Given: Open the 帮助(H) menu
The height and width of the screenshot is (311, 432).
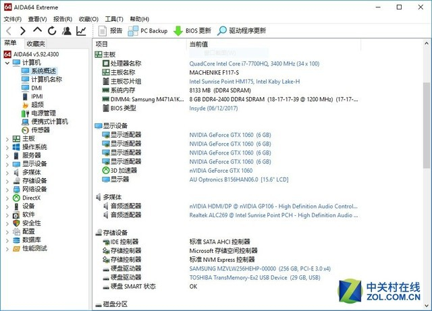Looking at the screenshot, I should (140, 19).
